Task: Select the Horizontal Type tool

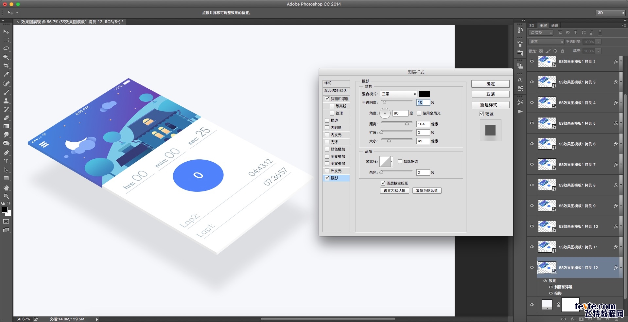Action: (x=6, y=161)
